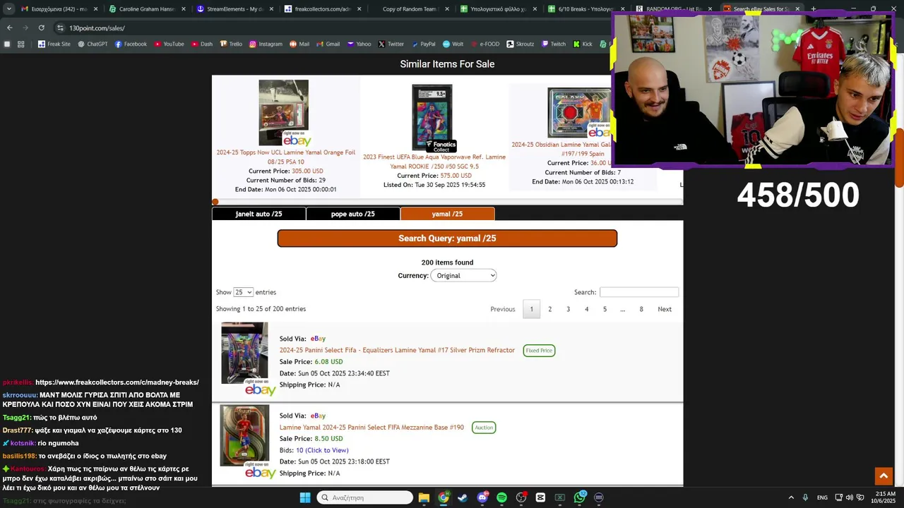Open Spotify from the taskbar
This screenshot has height=508, width=904.
(x=501, y=497)
